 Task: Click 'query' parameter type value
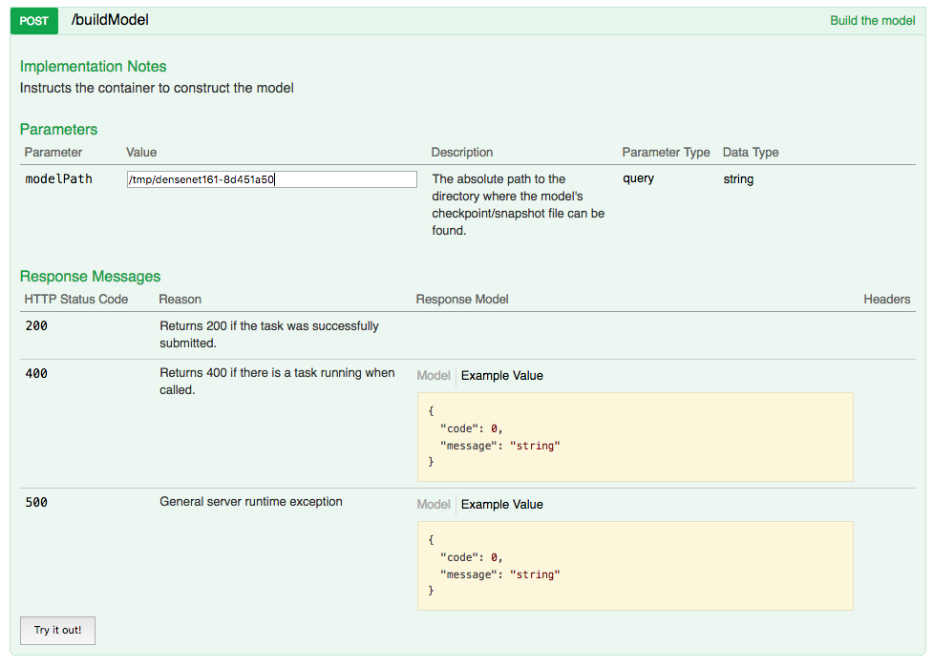pyautogui.click(x=639, y=178)
